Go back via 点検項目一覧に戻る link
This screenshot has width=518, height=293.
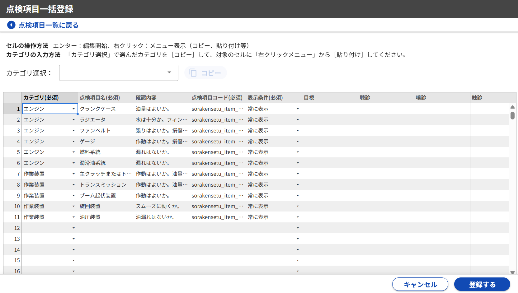pyautogui.click(x=48, y=25)
